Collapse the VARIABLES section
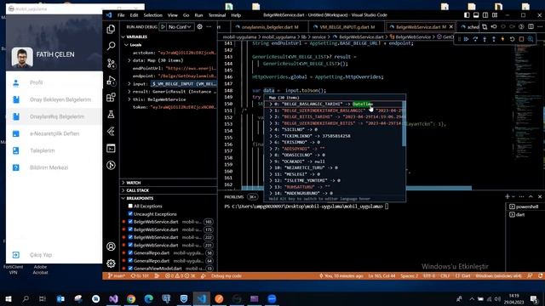Image resolution: width=545 pixels, height=306 pixels. (x=169, y=37)
